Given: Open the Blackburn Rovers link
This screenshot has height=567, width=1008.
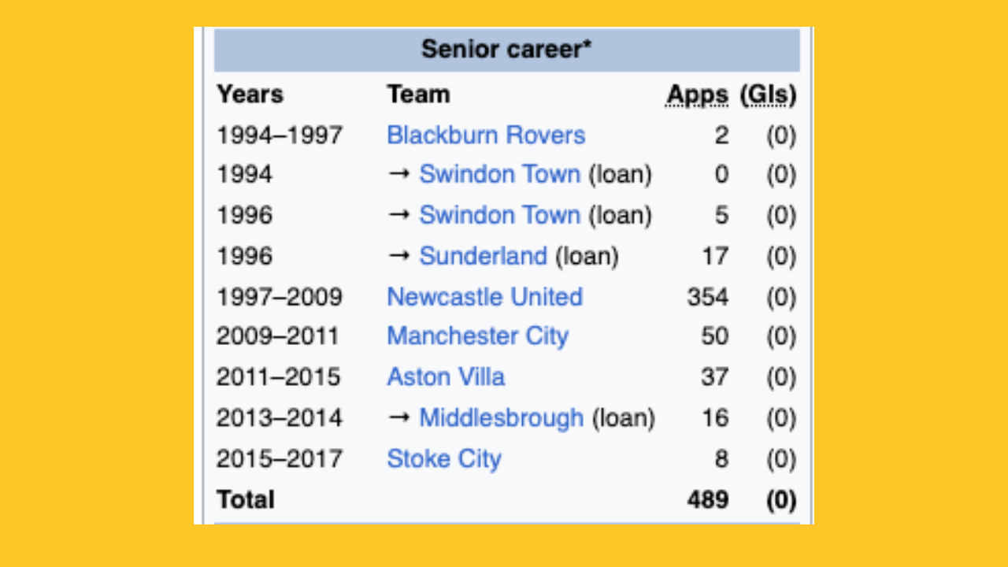Looking at the screenshot, I should (486, 135).
